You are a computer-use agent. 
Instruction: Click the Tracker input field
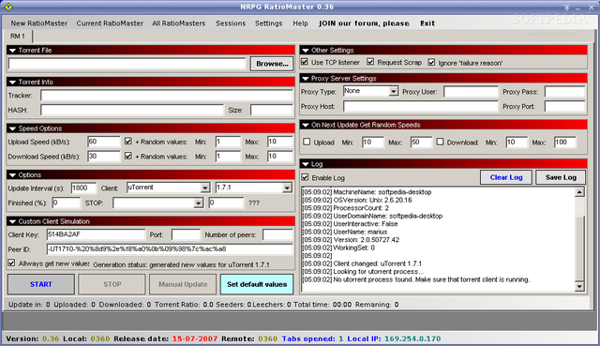pyautogui.click(x=167, y=96)
